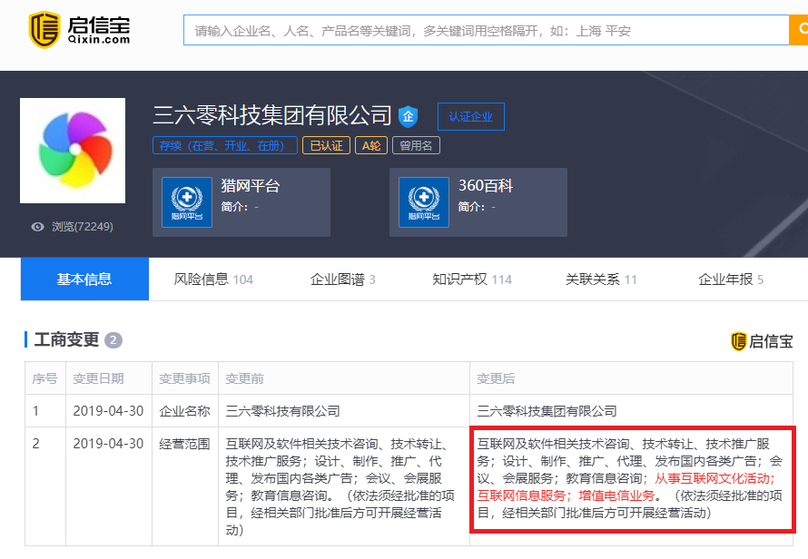Focus the company name search field

pyautogui.click(x=486, y=30)
